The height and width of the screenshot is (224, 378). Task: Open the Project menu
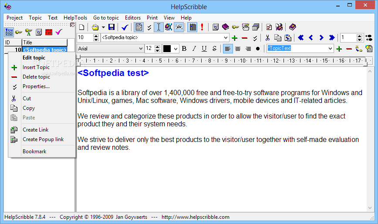pyautogui.click(x=14, y=18)
